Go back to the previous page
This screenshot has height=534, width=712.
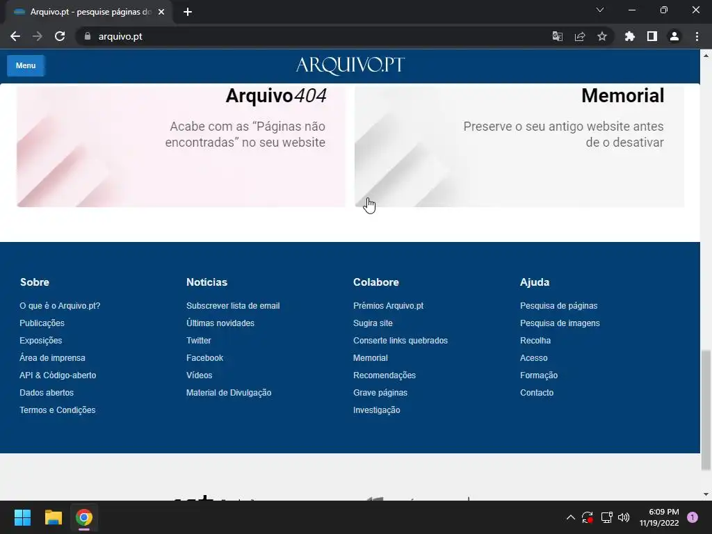coord(15,36)
